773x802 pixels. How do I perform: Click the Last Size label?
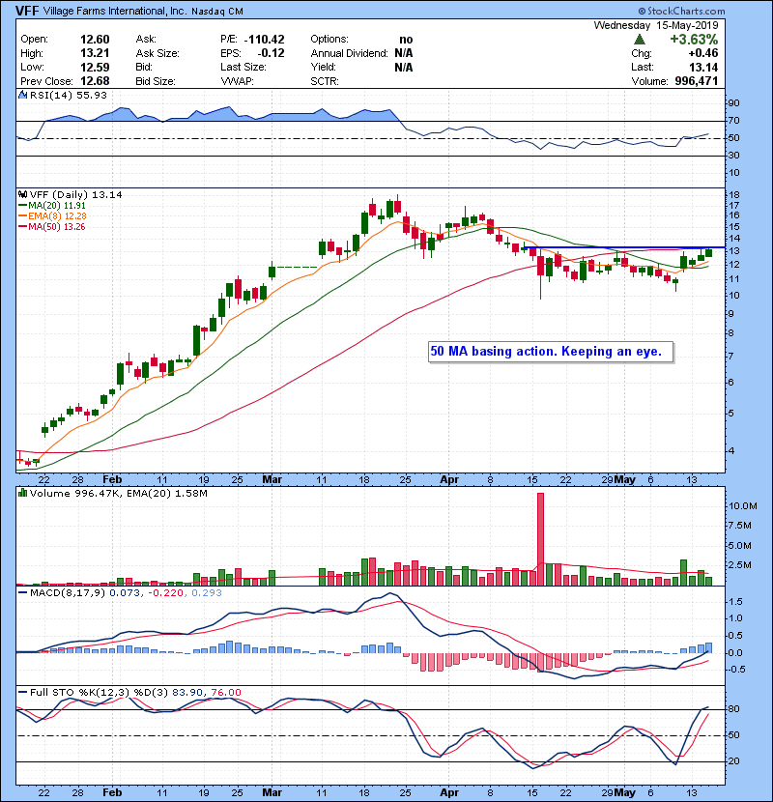[x=243, y=67]
